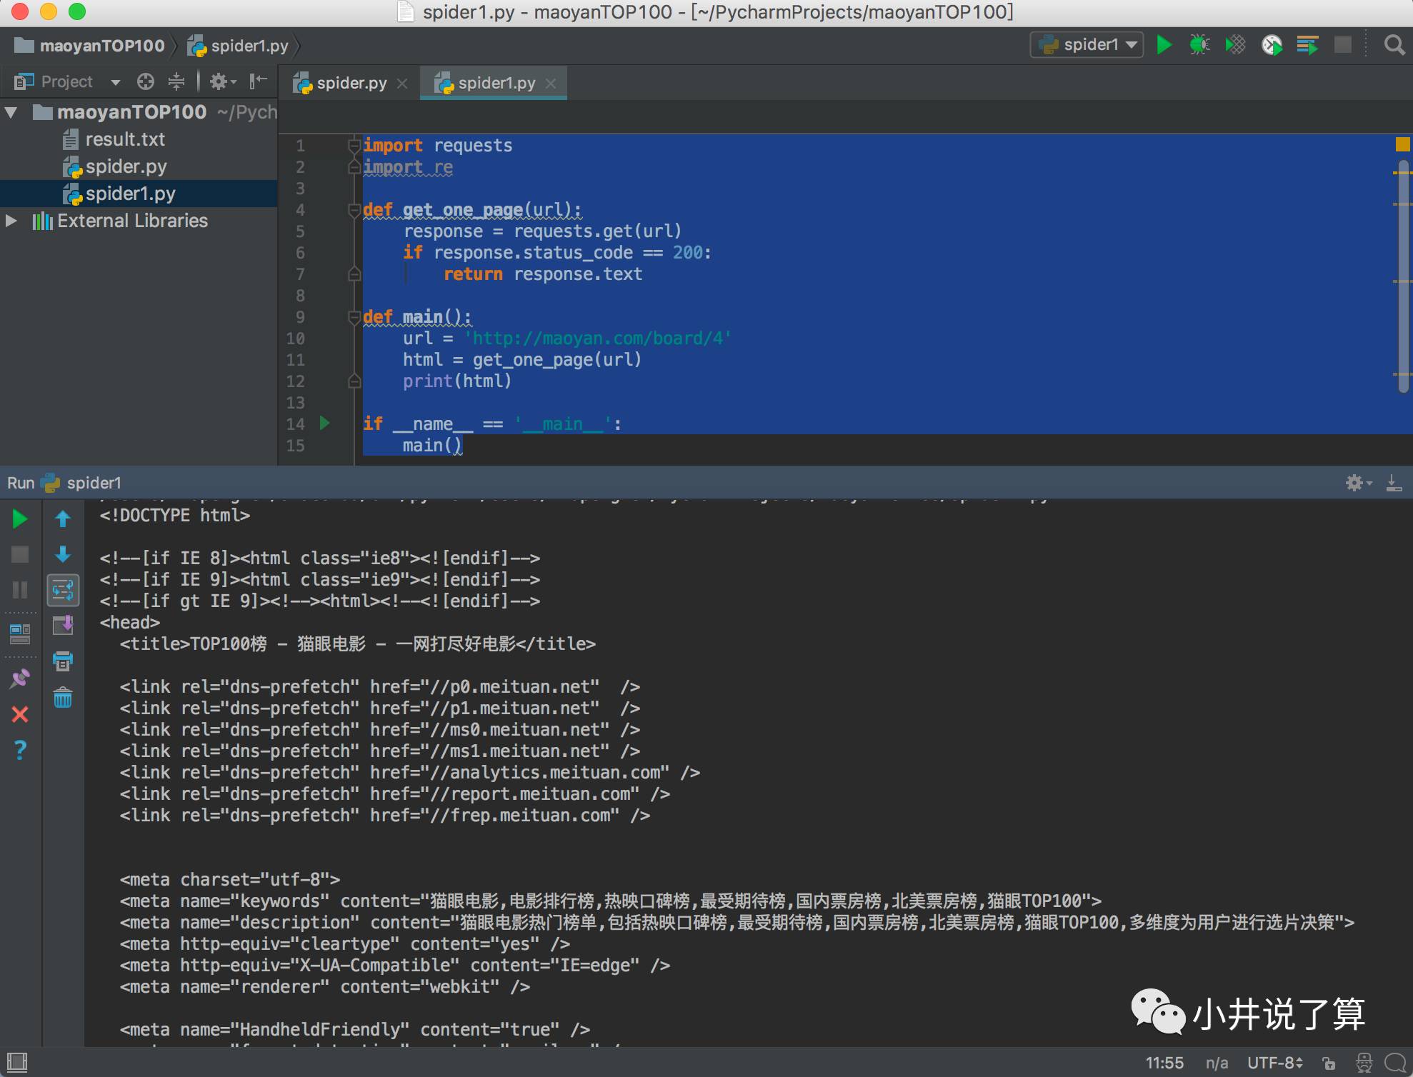Toggle tool window buttons in status bar corner
This screenshot has height=1077, width=1413.
17,1062
